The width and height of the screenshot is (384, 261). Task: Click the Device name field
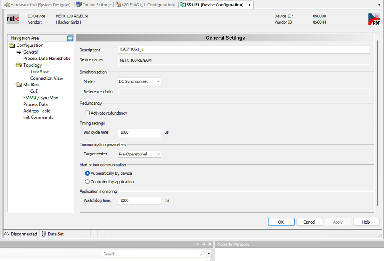coord(244,61)
